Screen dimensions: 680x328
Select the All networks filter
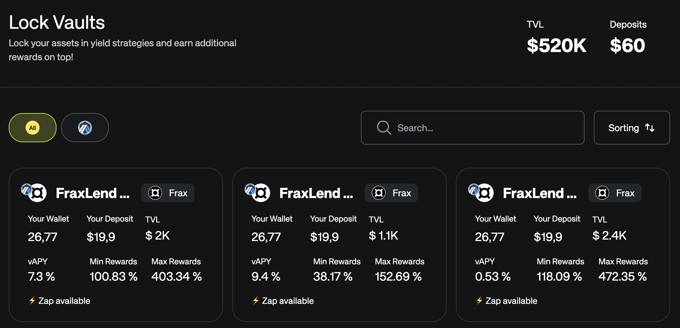33,128
